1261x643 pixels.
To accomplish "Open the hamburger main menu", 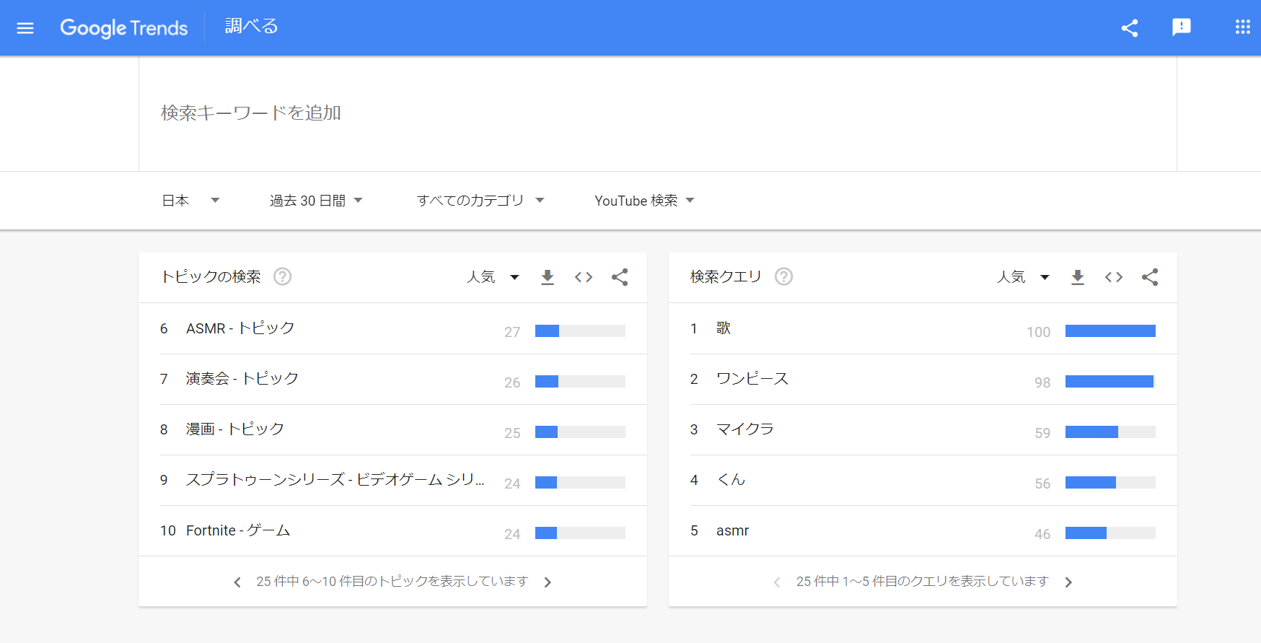I will click(25, 28).
